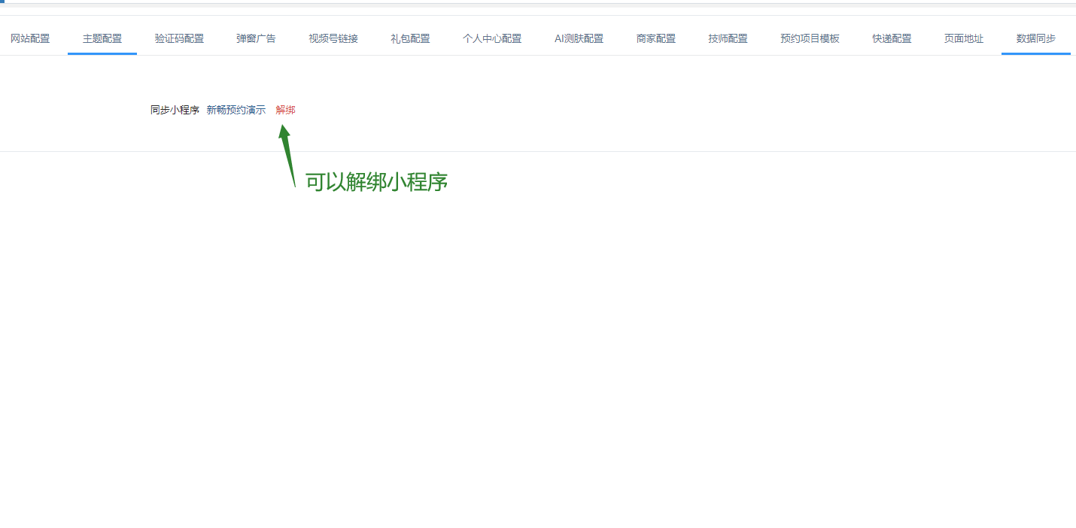Select the 数据同步 tab
This screenshot has height=528, width=1076.
click(x=1036, y=38)
